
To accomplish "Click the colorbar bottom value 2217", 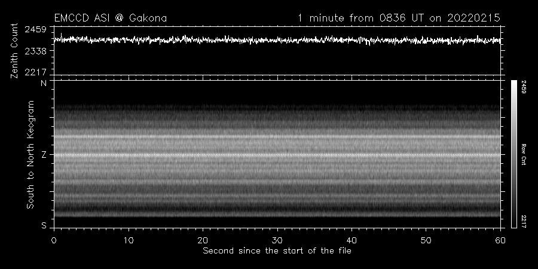I will pos(524,221).
